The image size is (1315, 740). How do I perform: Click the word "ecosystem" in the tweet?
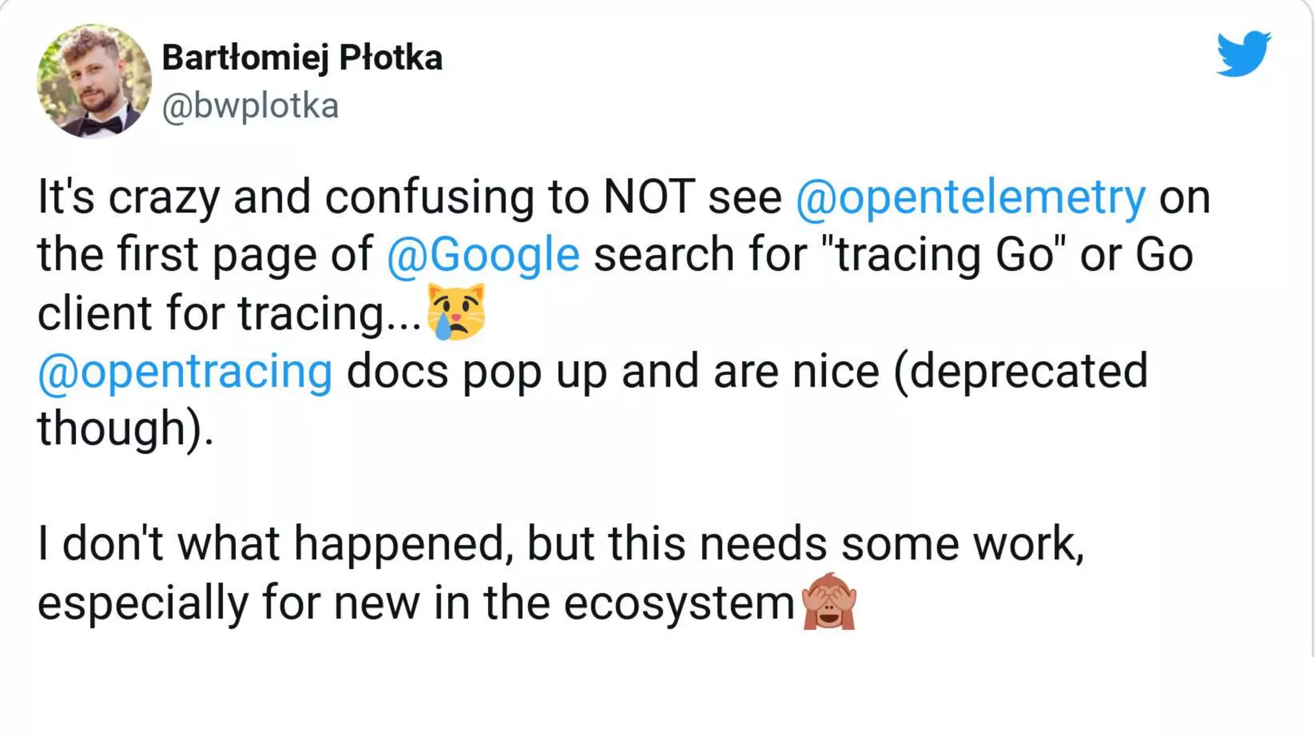tap(679, 603)
